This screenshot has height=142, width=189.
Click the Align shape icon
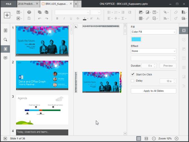(x=165, y=18)
